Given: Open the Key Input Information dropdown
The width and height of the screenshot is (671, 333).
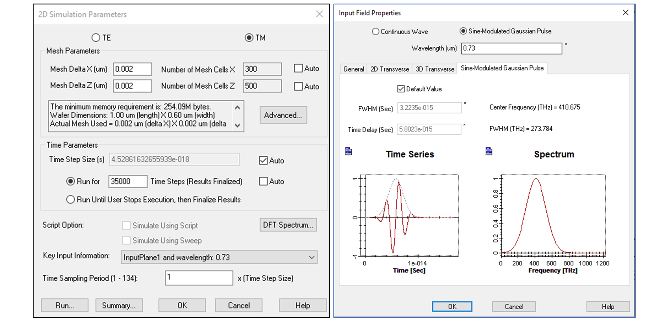Looking at the screenshot, I should (x=219, y=257).
